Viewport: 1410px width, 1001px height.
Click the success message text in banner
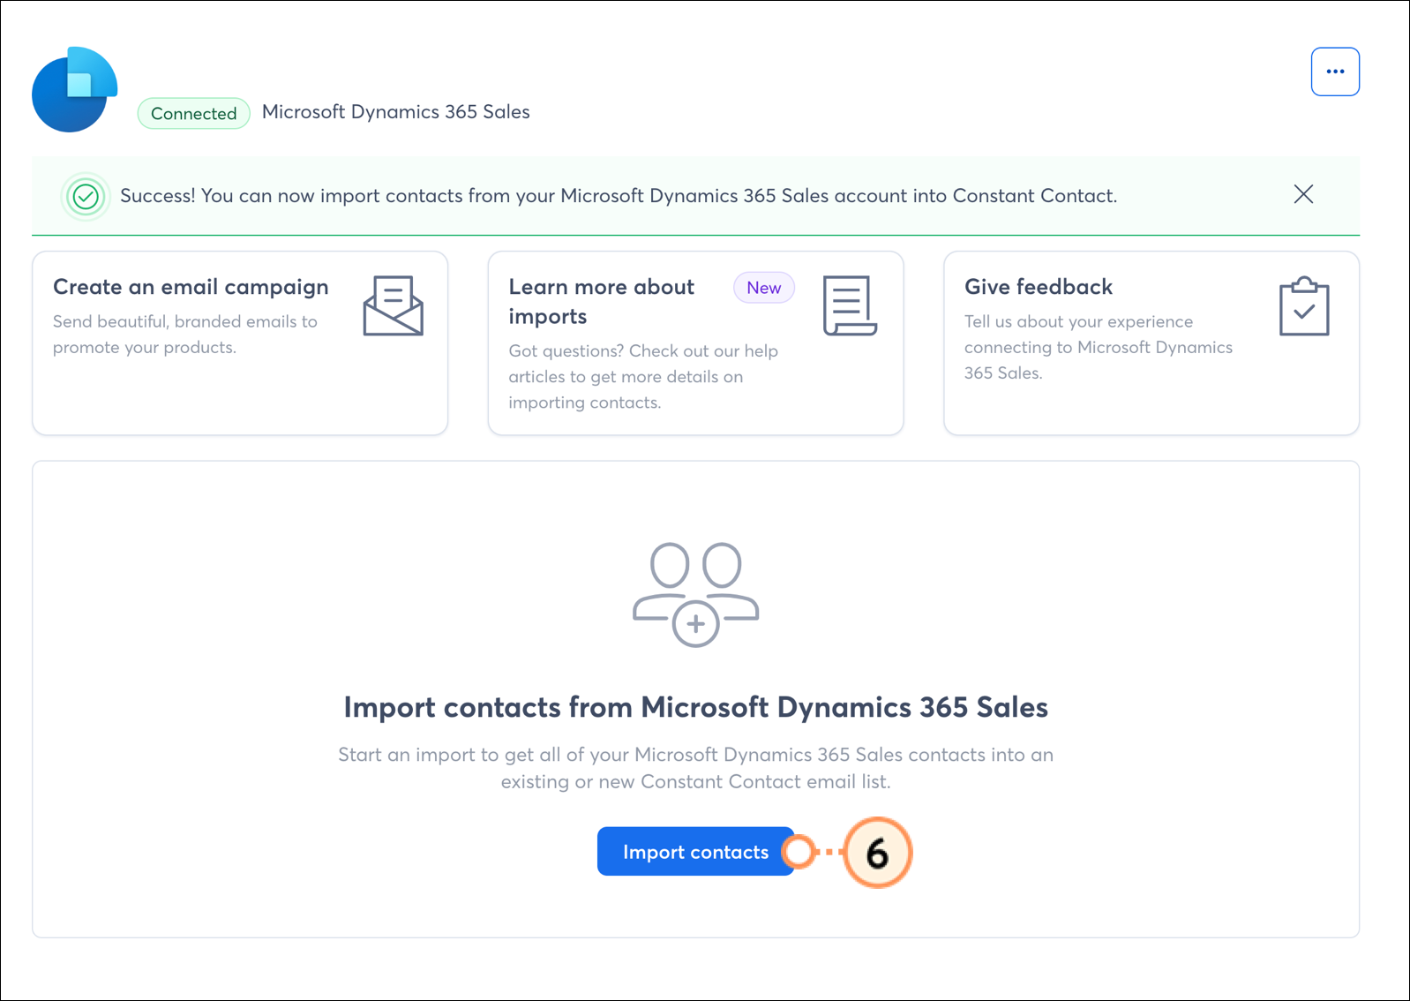tap(618, 196)
